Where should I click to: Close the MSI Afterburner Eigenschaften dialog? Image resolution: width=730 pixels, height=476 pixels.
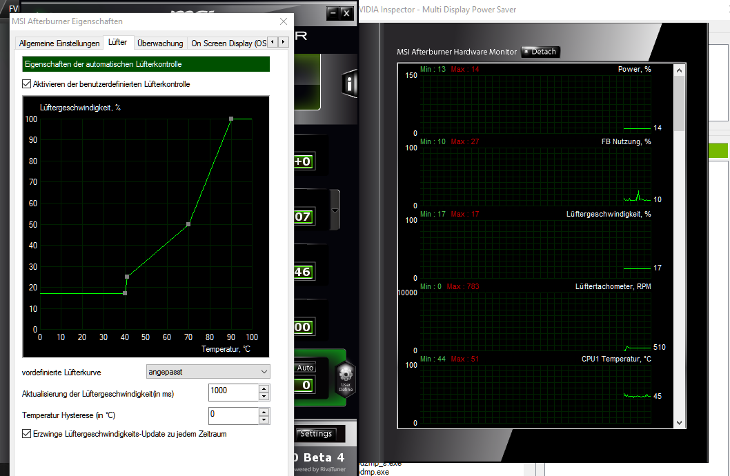(x=284, y=21)
